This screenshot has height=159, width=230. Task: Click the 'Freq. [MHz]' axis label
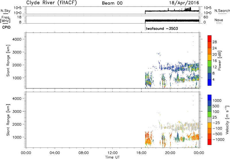(5, 19)
